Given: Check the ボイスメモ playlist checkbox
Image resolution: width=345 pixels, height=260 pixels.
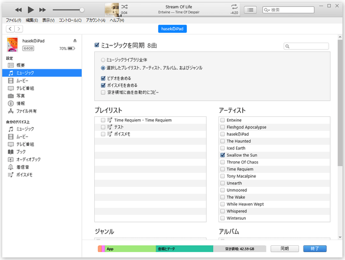Looking at the screenshot, I should [x=103, y=134].
